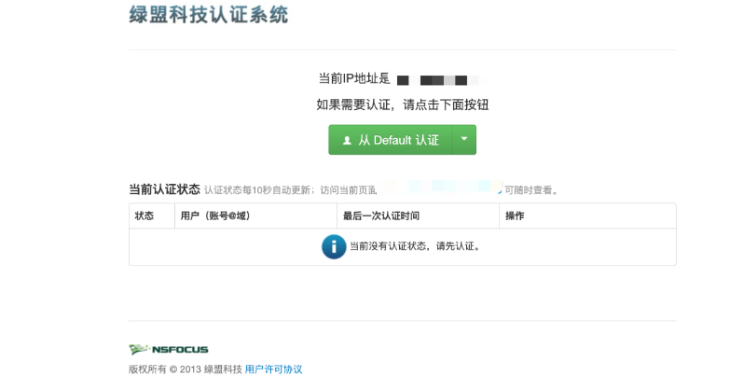The height and width of the screenshot is (390, 730).
Task: Click the NSFOCUS logo in footer
Action: [169, 350]
